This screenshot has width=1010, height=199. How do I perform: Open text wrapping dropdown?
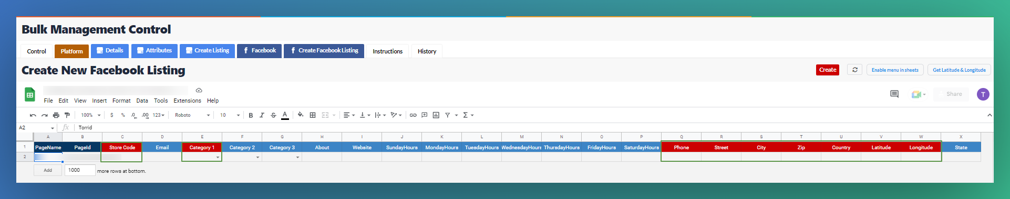point(380,115)
